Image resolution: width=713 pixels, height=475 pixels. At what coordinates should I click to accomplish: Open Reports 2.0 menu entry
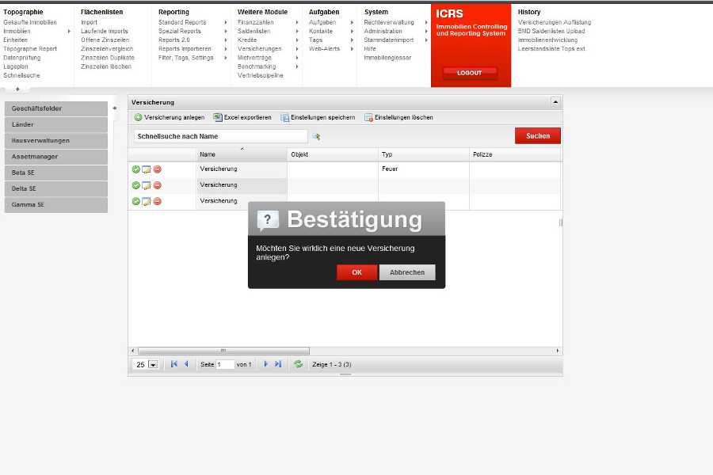click(x=173, y=40)
